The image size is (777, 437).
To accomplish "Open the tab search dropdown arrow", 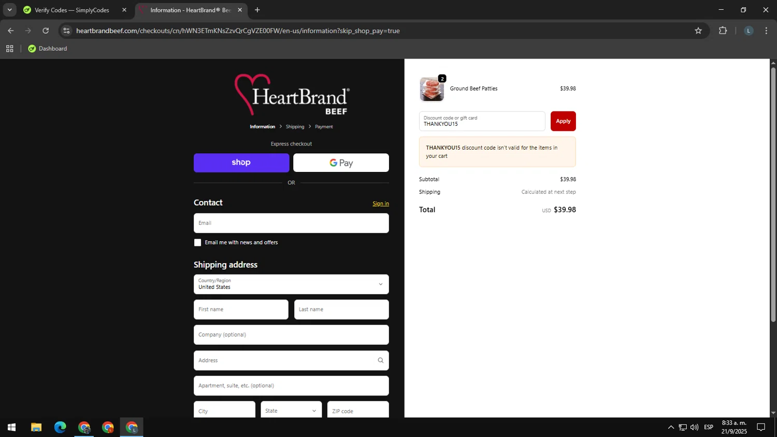I will point(9,10).
